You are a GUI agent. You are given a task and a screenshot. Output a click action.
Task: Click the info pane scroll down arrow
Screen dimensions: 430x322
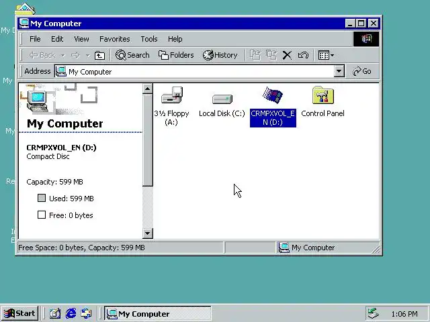pos(148,233)
